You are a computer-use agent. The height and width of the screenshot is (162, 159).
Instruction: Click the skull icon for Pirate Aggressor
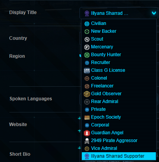tap(87, 141)
